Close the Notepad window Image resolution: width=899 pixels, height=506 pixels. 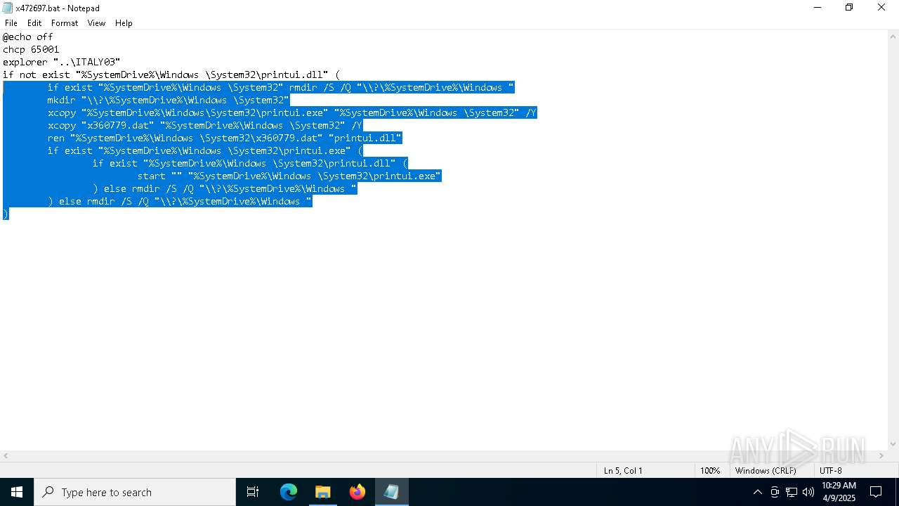click(x=881, y=8)
